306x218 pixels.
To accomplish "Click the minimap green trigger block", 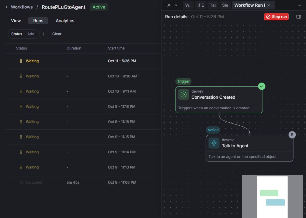I will (269, 193).
